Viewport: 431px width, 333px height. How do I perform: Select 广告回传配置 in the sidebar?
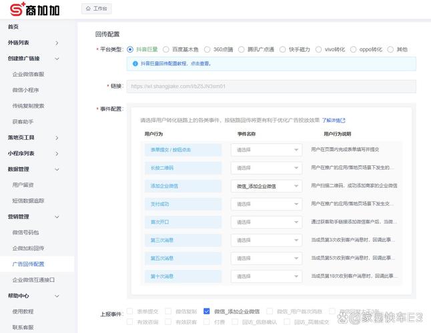37,264
